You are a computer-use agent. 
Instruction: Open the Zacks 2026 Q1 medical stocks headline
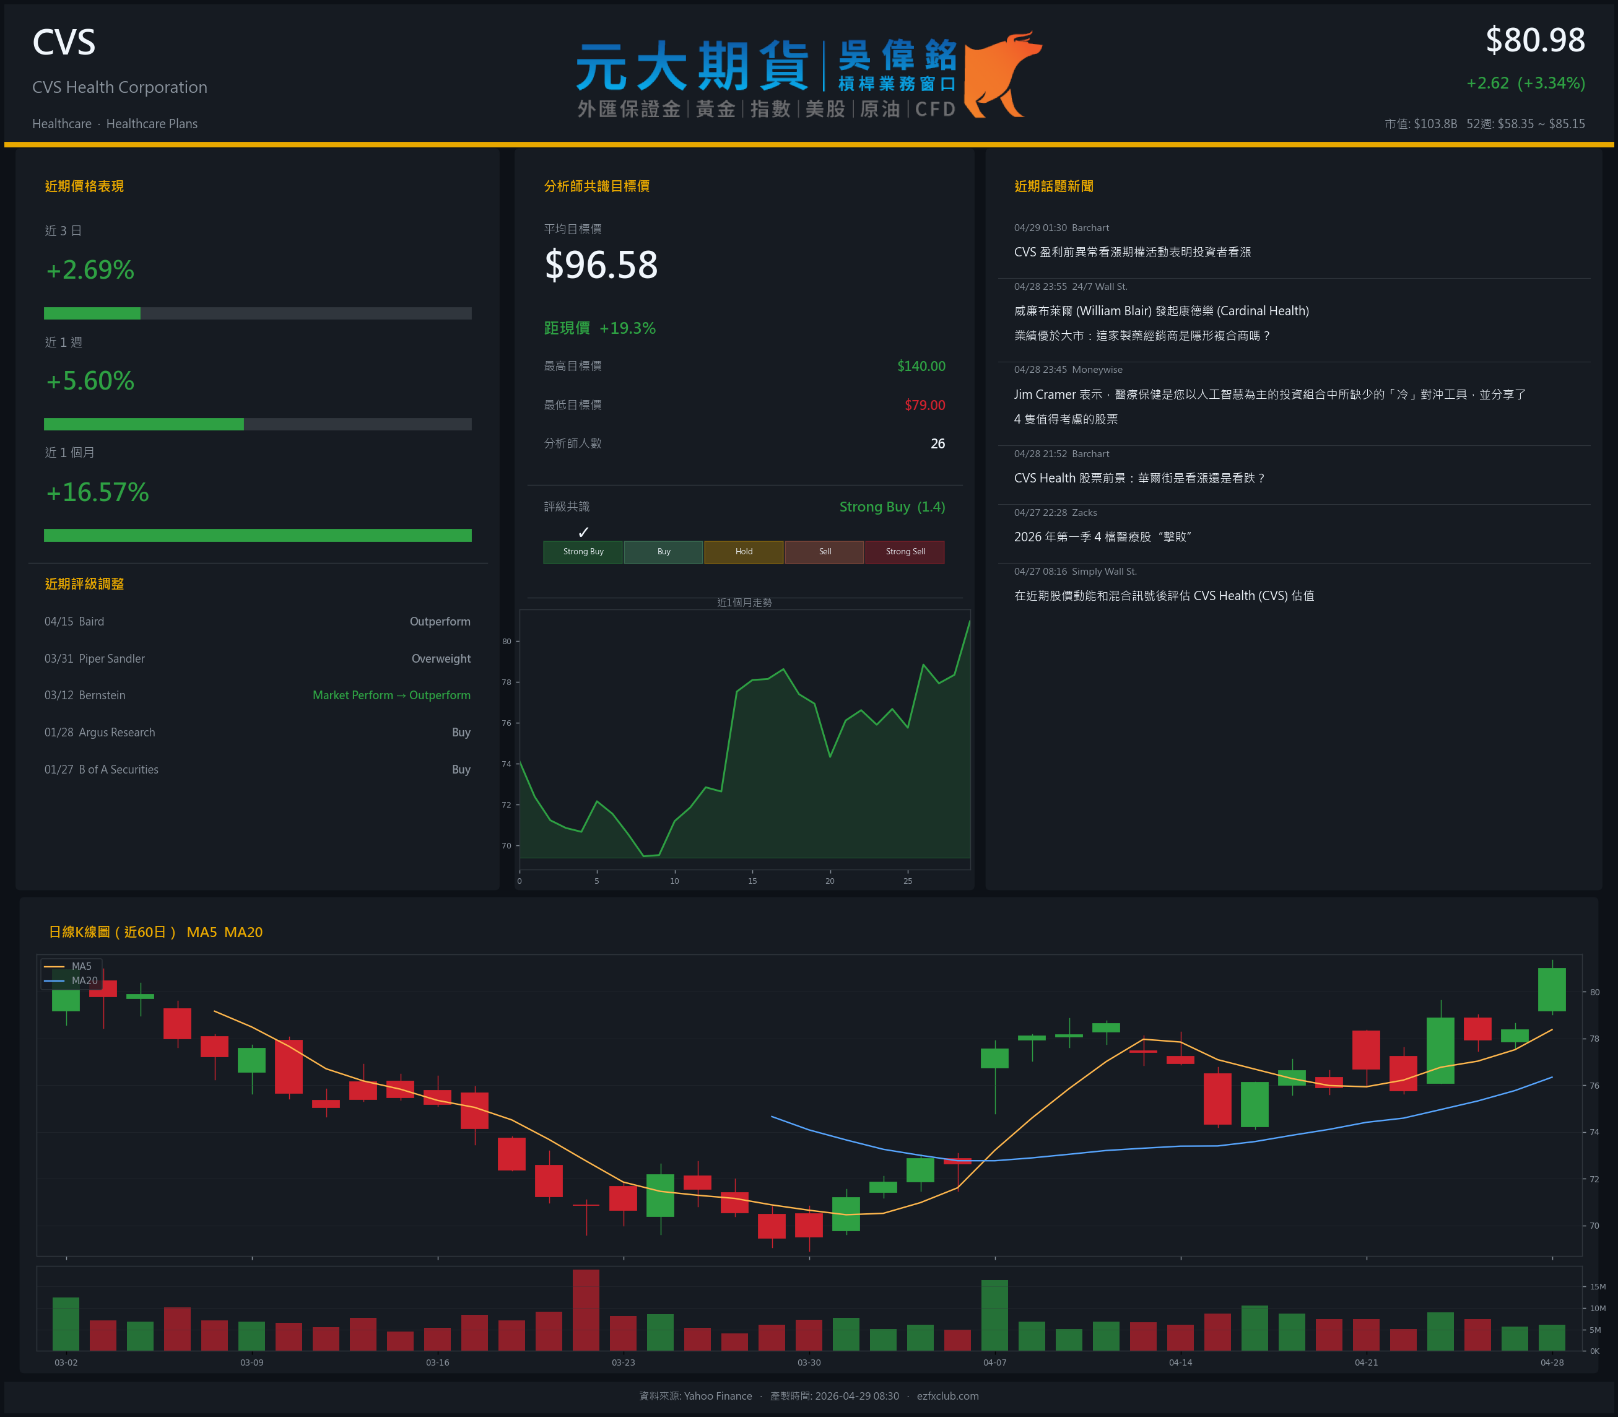click(1102, 537)
